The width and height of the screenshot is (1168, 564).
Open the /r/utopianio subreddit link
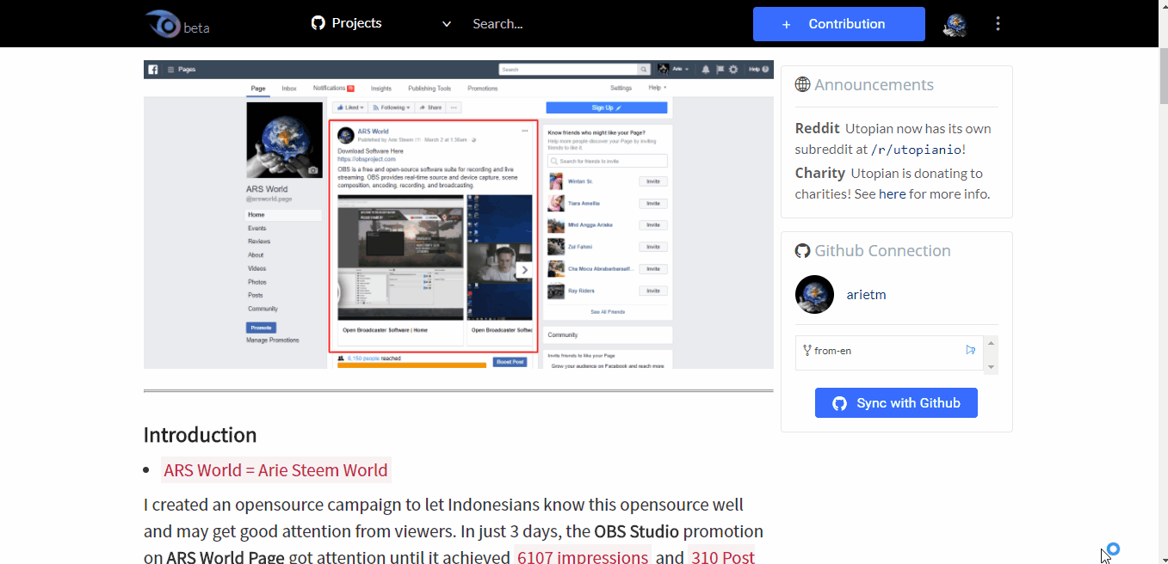click(x=916, y=150)
